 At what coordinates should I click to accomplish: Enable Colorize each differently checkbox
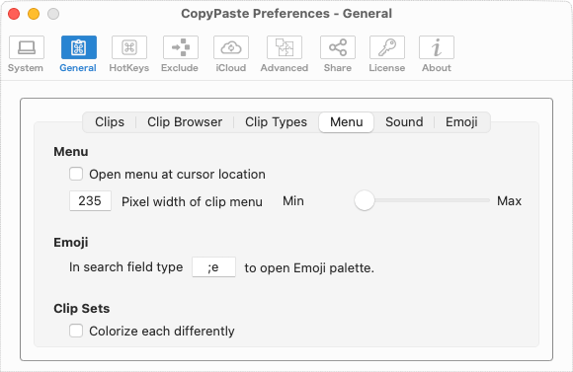[76, 331]
